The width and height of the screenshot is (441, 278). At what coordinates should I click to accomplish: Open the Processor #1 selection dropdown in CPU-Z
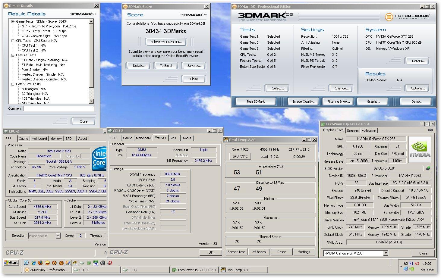[58, 236]
